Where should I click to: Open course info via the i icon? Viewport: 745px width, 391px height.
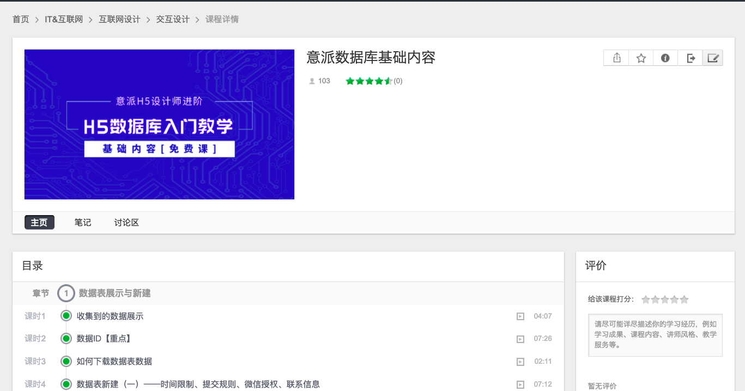pos(665,58)
